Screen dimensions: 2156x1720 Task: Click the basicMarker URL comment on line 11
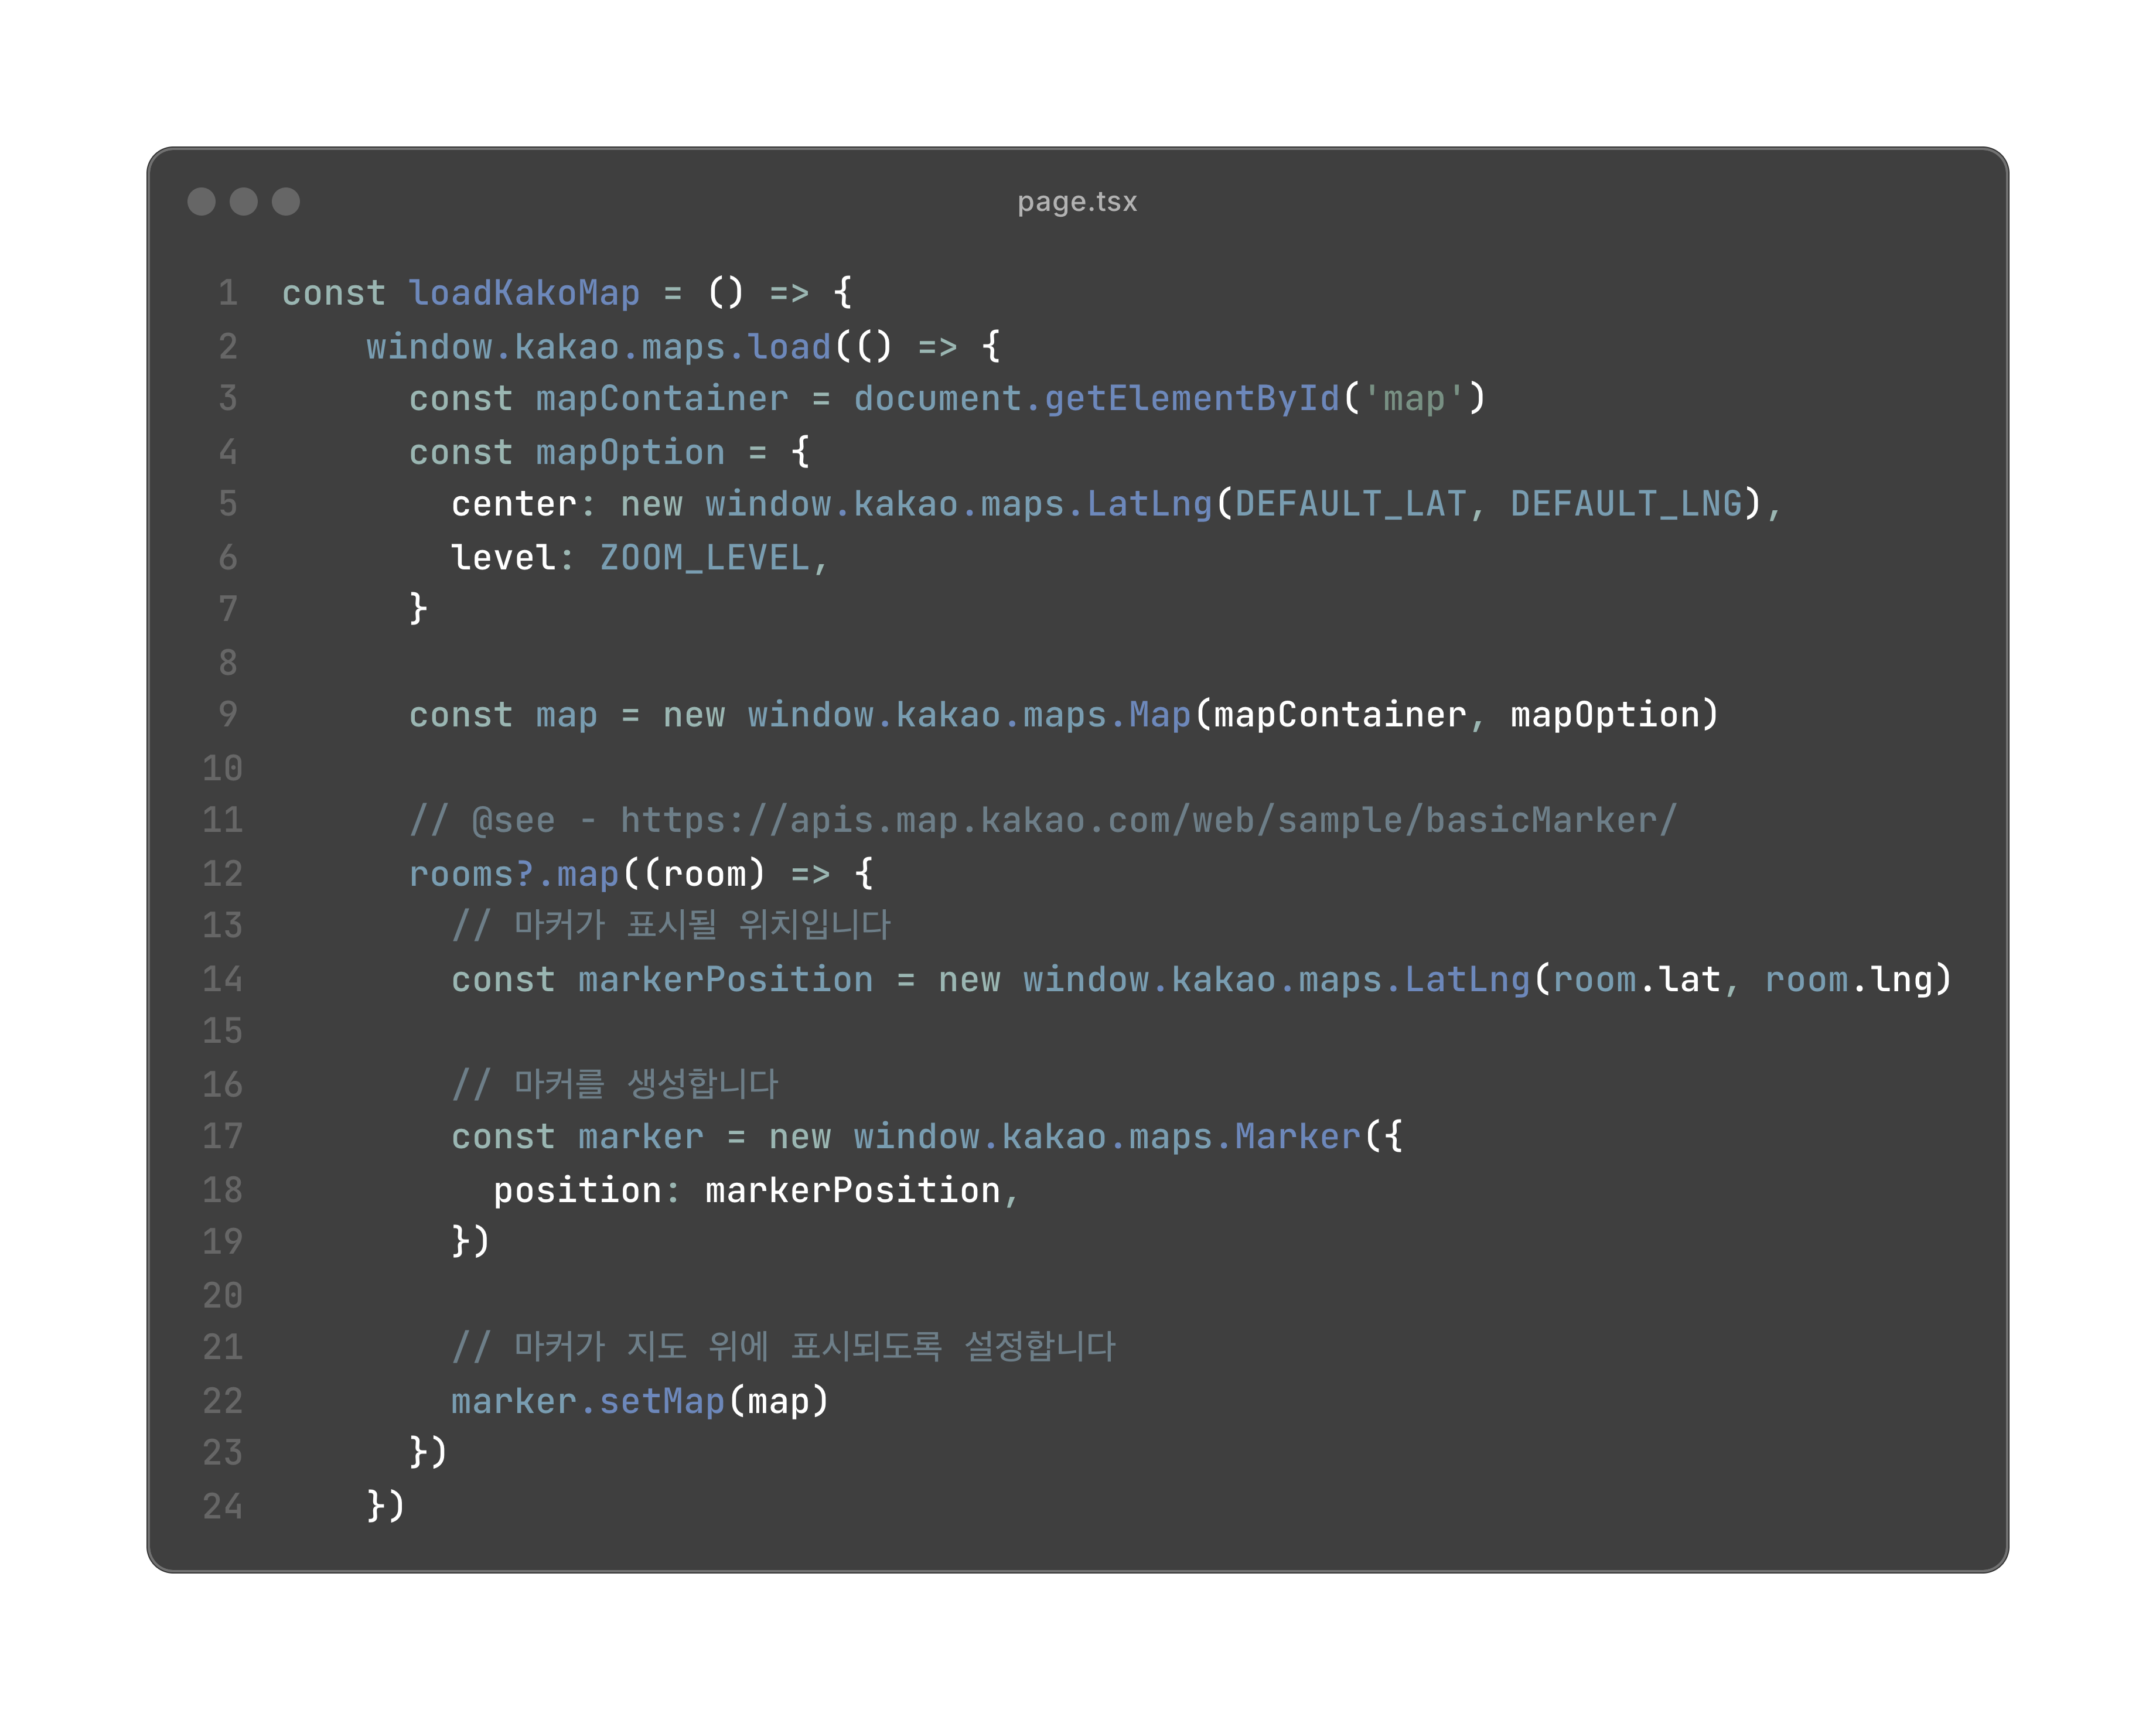click(x=1043, y=820)
